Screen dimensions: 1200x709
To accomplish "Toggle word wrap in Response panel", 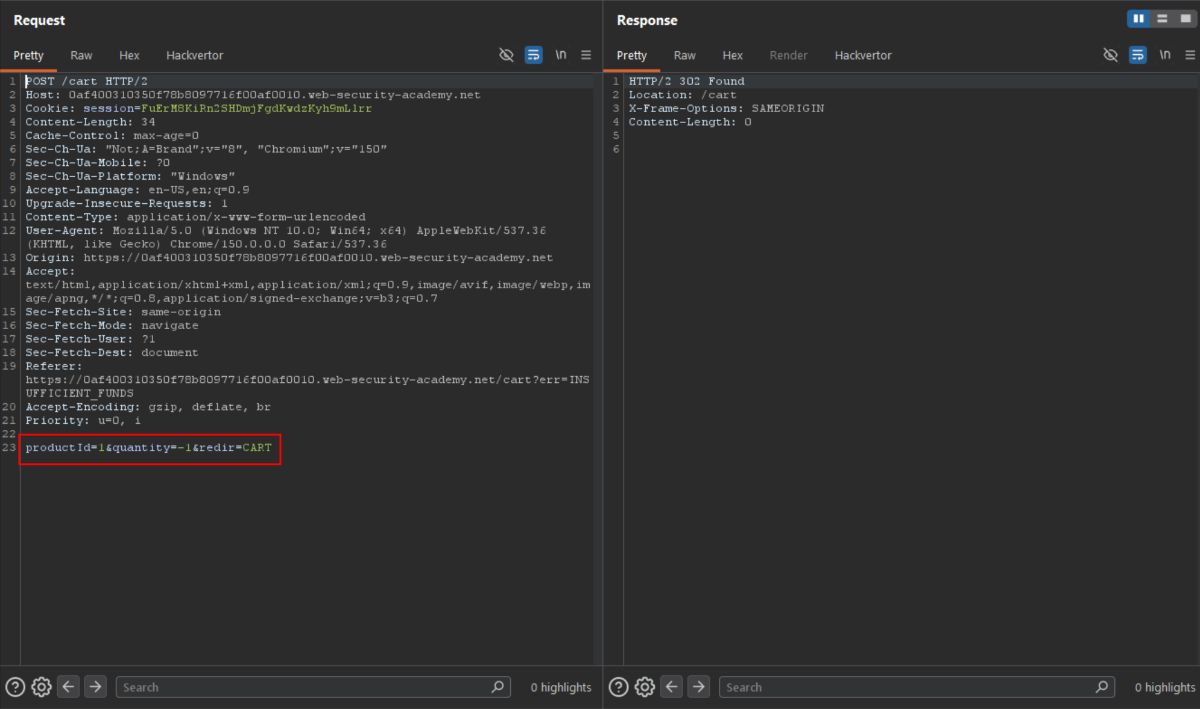I will point(1138,55).
